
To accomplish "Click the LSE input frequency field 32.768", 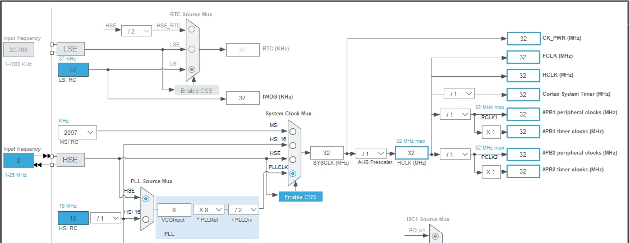I will point(19,50).
